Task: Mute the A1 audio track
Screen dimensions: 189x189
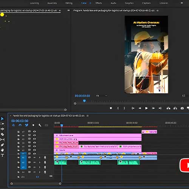Action: pos(34,157)
